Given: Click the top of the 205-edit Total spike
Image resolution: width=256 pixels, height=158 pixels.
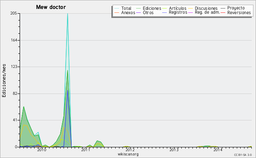Looking at the screenshot, I should tap(67, 14).
